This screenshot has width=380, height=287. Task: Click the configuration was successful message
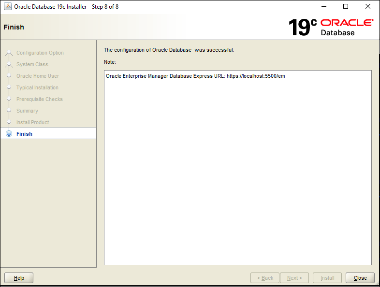(x=169, y=50)
